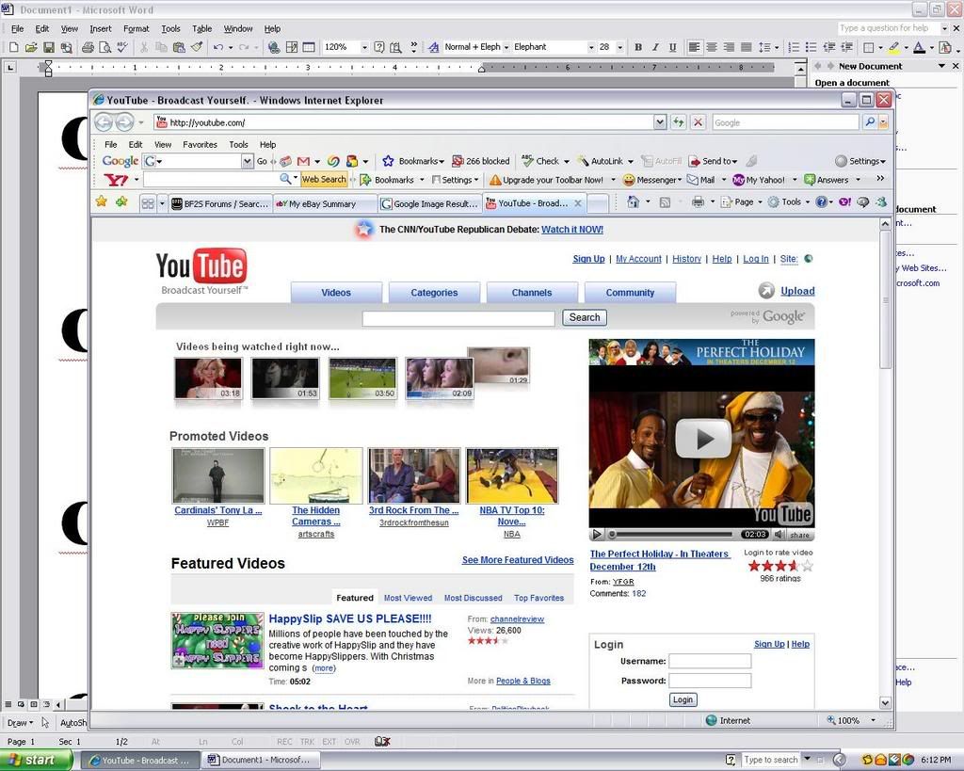Open Print Preview in Word toolbar
Image resolution: width=964 pixels, height=771 pixels.
point(105,47)
